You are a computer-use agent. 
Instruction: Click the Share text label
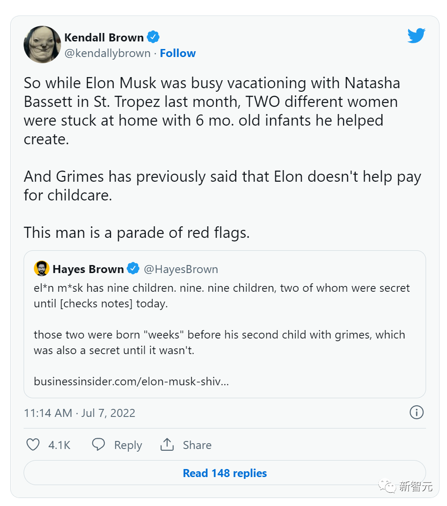pyautogui.click(x=197, y=445)
